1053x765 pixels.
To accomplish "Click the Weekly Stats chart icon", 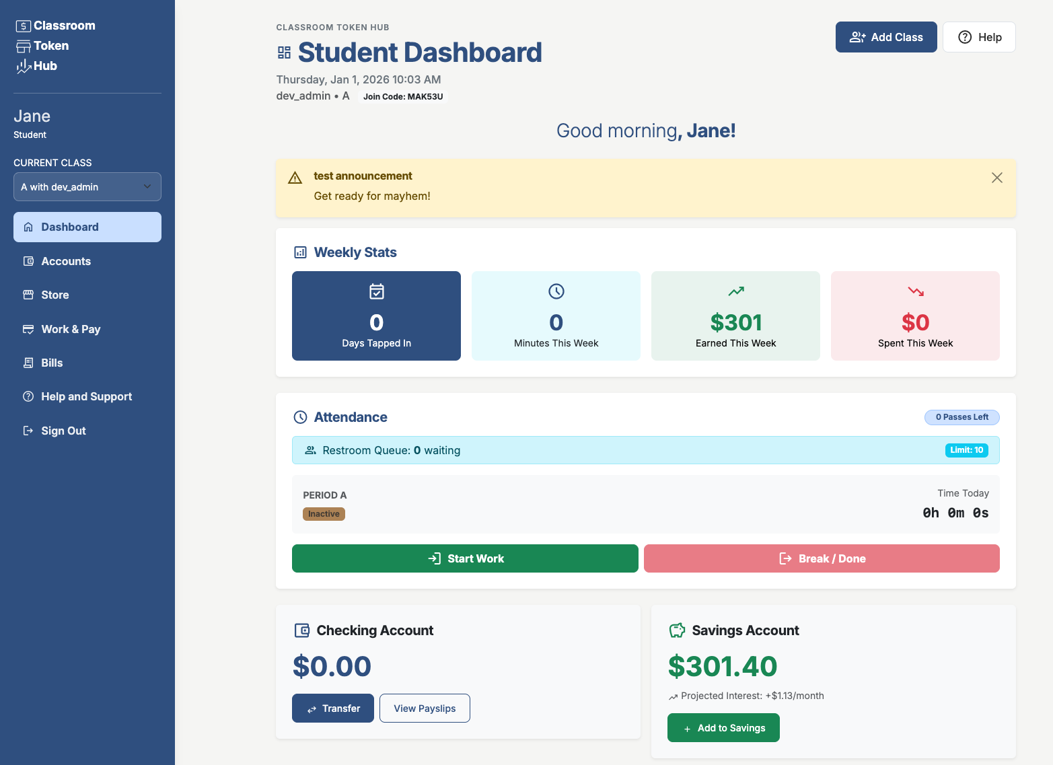I will click(x=301, y=252).
